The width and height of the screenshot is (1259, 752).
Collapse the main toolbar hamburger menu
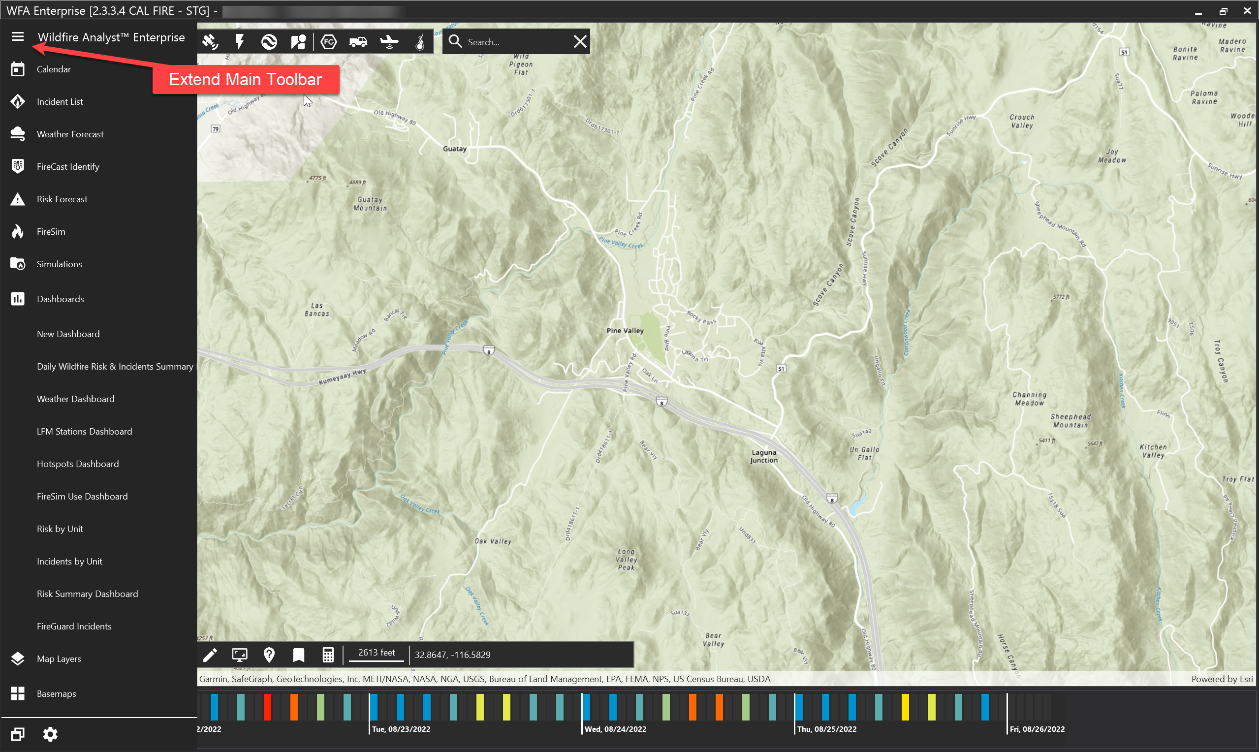[x=18, y=37]
